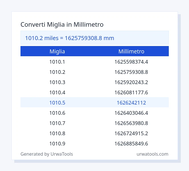Select the value 1625759308.8 in table

[x=131, y=72]
